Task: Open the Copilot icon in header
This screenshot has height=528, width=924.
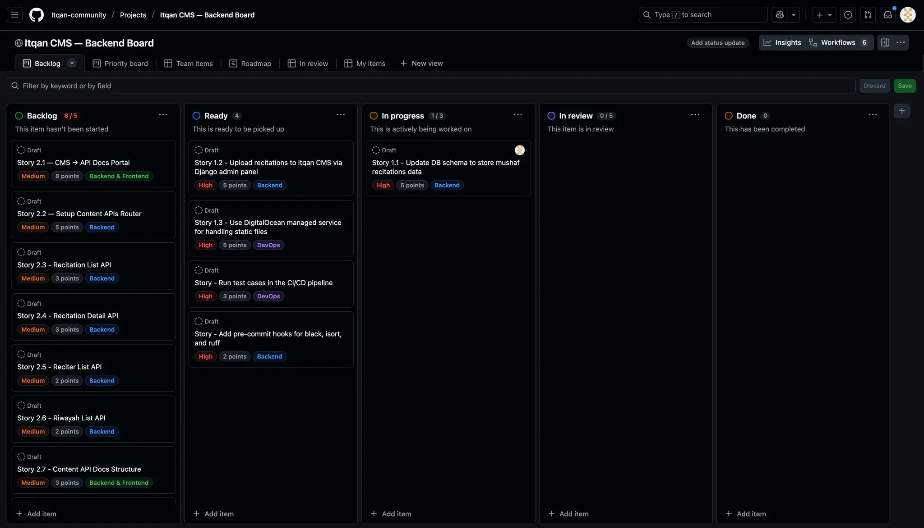Action: click(780, 15)
